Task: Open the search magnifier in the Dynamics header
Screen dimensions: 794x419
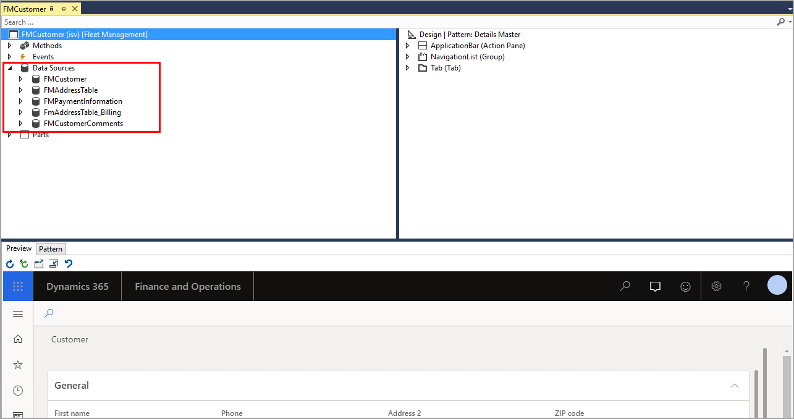Action: click(x=625, y=286)
